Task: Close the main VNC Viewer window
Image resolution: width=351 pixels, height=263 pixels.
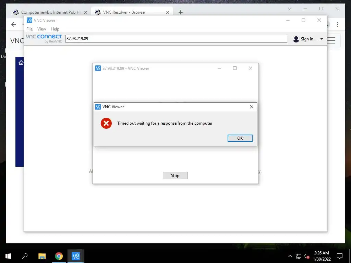Action: [319, 20]
